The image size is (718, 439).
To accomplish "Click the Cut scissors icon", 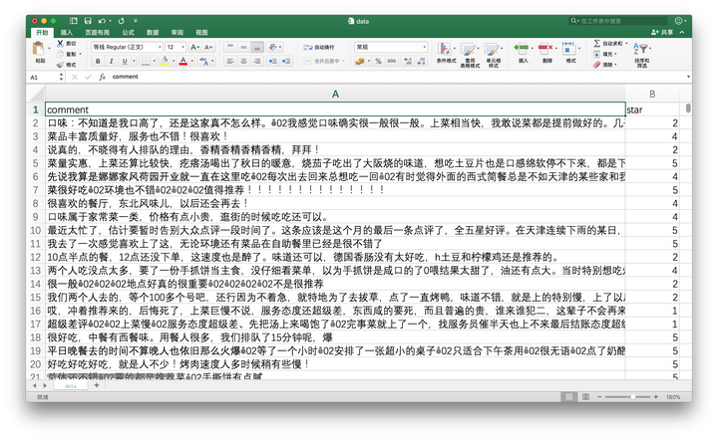I will click(x=60, y=44).
